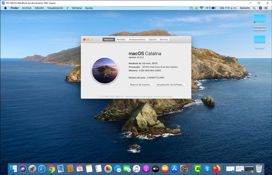Open Books app in Dock
The image size is (272, 175).
point(165,168)
